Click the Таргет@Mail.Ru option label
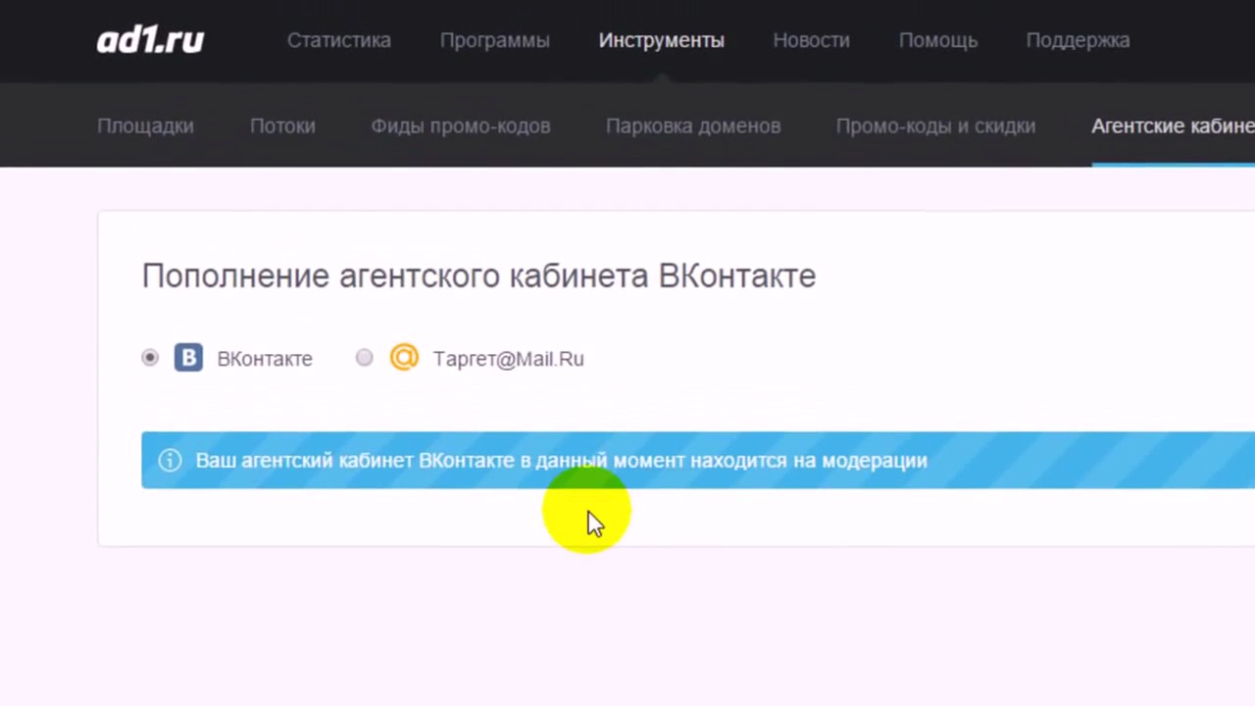This screenshot has height=706, width=1255. coord(508,359)
